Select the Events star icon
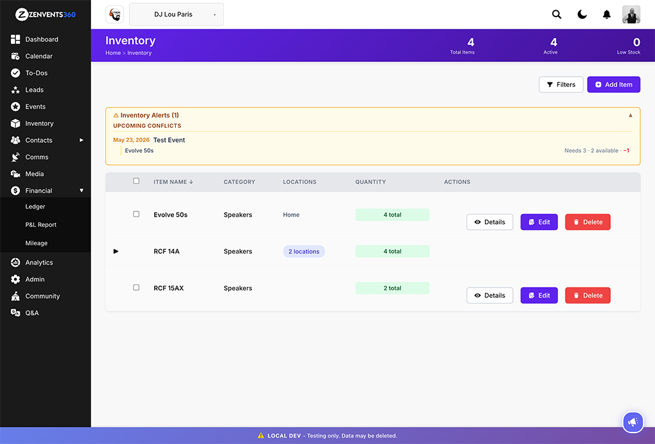The width and height of the screenshot is (655, 444). tap(15, 107)
